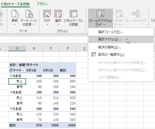Select column N header

tap(34, 48)
